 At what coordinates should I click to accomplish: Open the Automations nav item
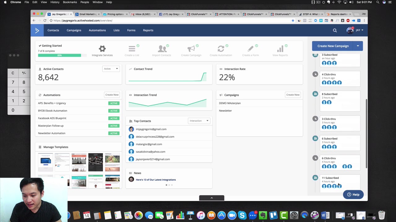click(97, 30)
